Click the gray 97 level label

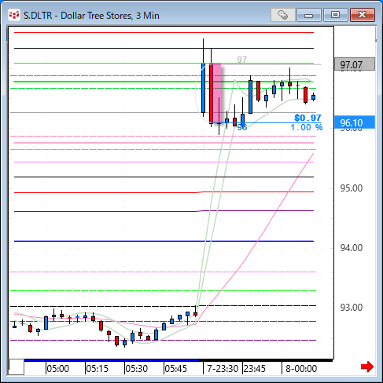point(241,60)
